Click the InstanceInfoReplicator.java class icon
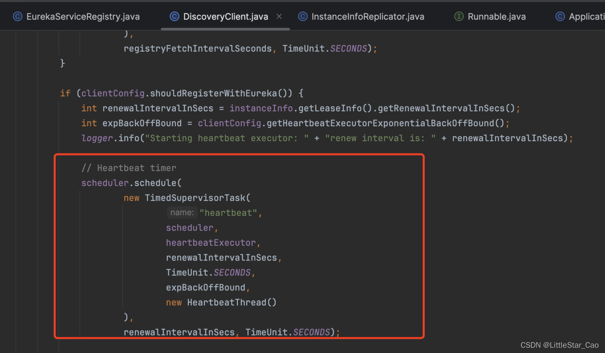The image size is (605, 353). 302,17
